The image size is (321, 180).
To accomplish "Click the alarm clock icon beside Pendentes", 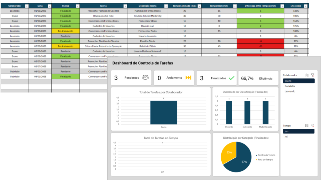I will pos(145,78).
